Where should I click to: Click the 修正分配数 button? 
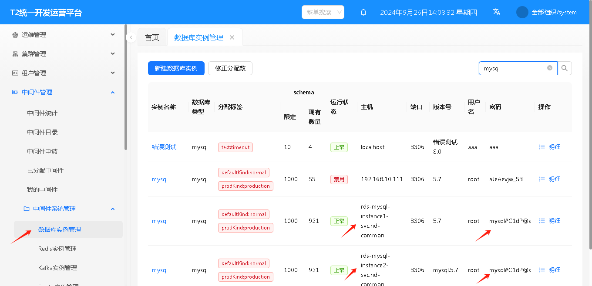point(230,68)
